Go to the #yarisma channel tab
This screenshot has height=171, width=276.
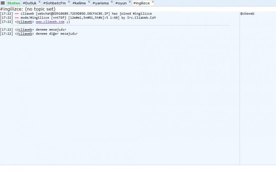[101, 3]
